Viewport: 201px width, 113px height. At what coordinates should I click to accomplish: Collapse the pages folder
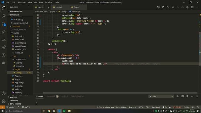17,69
